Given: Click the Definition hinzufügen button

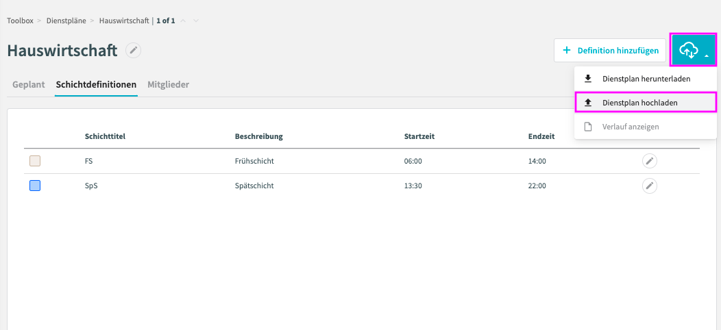Looking at the screenshot, I should point(610,51).
